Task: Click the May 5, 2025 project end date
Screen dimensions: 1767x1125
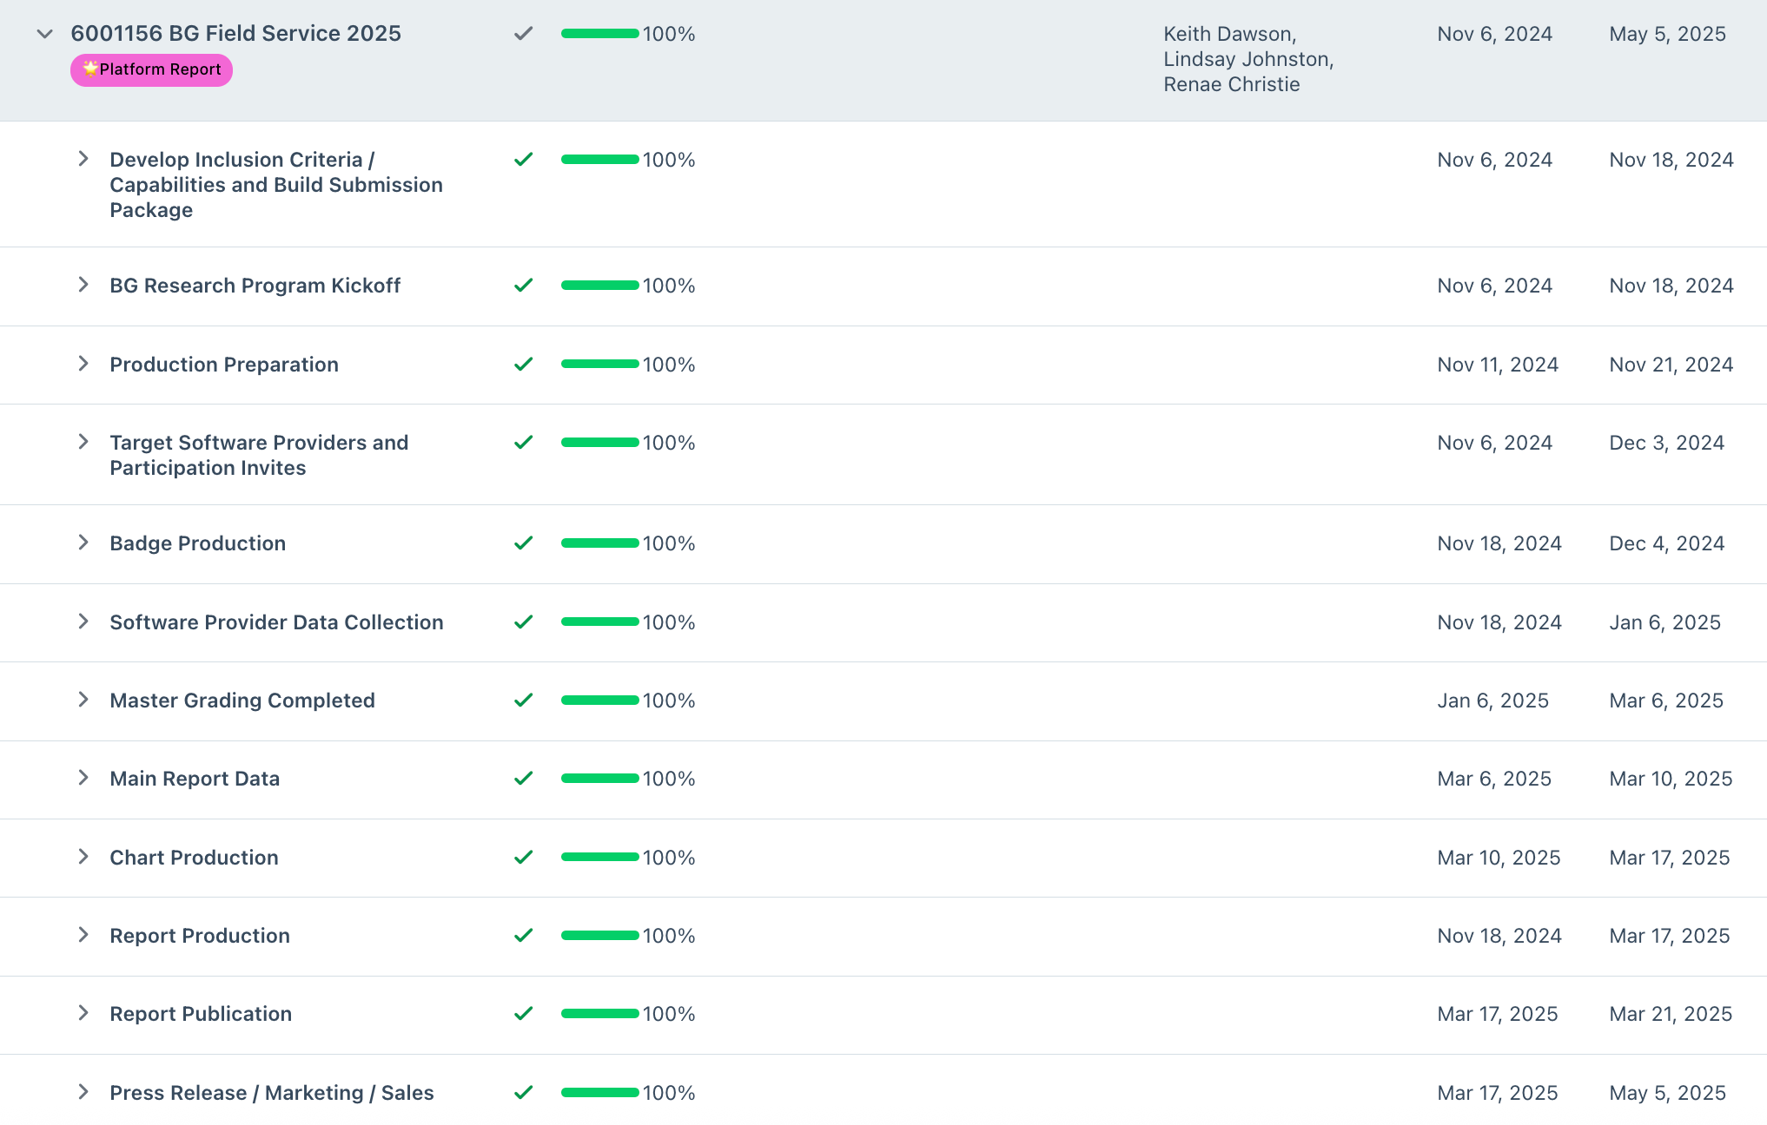Action: (x=1666, y=34)
